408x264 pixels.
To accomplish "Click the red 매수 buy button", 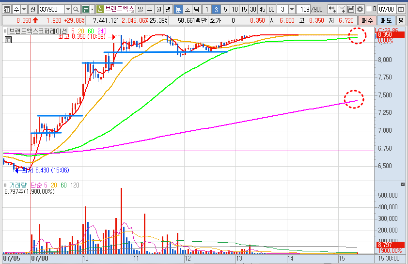I will (367, 20).
